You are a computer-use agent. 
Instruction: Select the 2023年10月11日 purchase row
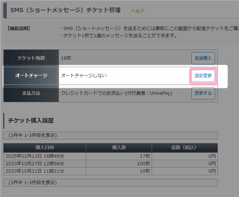coord(111,171)
